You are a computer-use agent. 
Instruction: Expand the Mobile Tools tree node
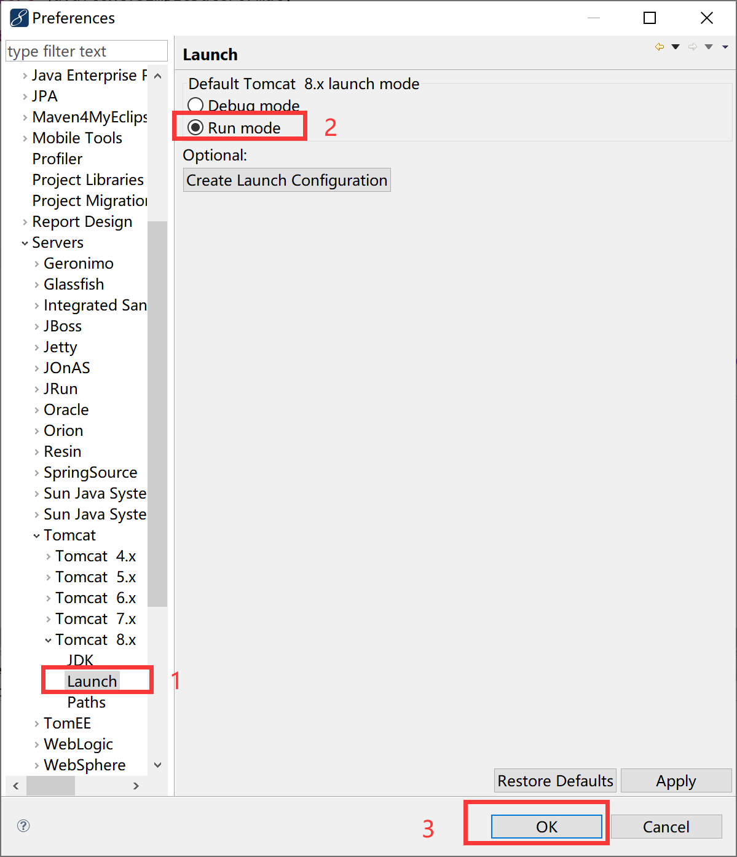pos(25,138)
